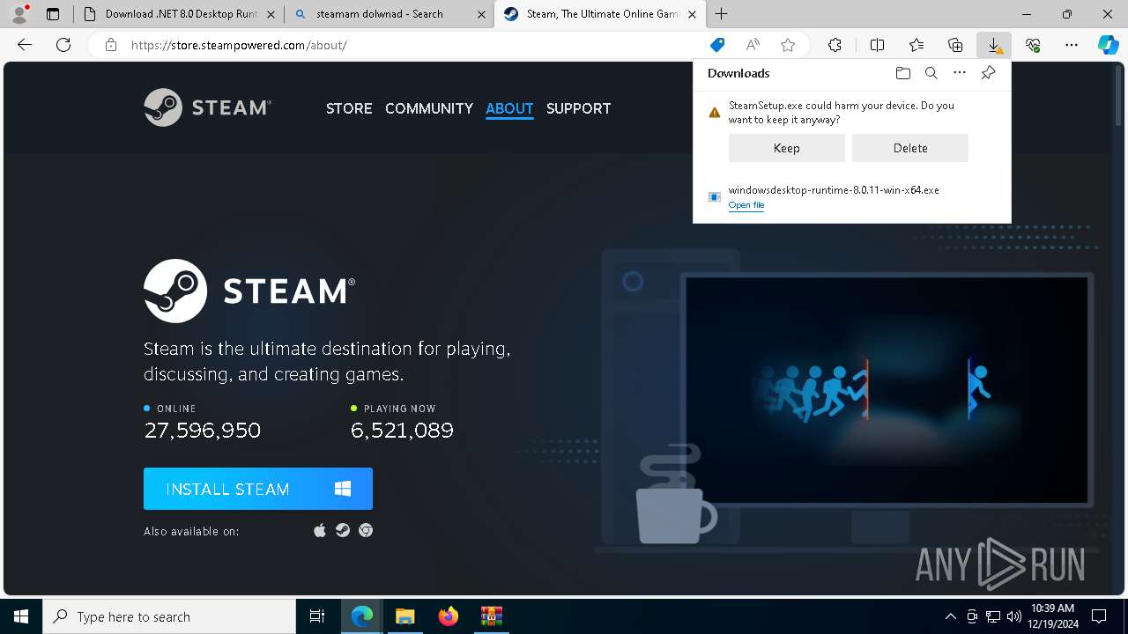The width and height of the screenshot is (1128, 634).
Task: Open Task View on taskbar
Action: [x=317, y=616]
